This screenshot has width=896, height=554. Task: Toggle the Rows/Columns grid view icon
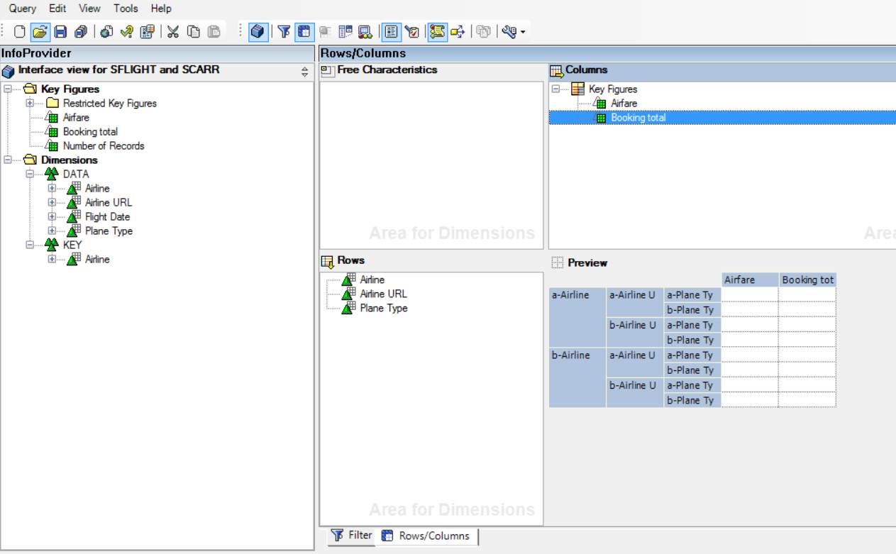click(304, 31)
